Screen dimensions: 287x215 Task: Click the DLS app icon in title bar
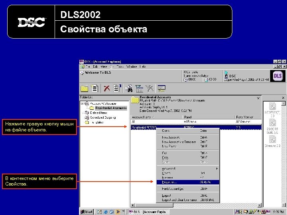[81, 61]
